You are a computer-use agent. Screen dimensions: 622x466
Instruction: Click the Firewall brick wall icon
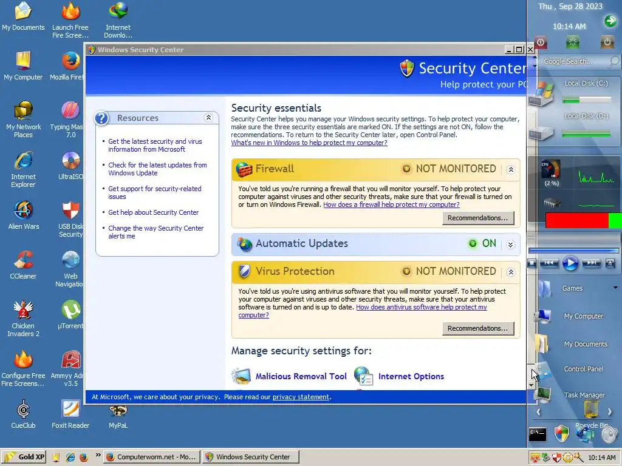tap(244, 169)
